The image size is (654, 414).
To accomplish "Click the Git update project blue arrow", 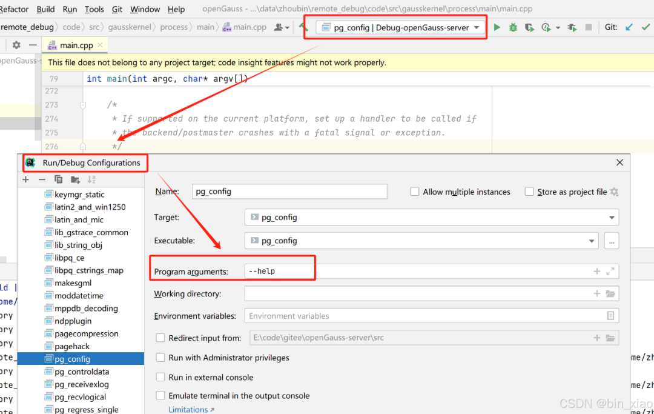I will click(x=629, y=27).
